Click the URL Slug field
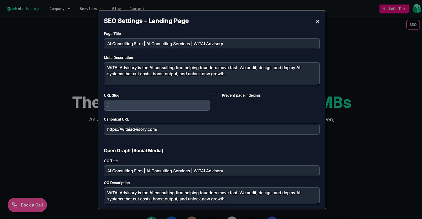 pyautogui.click(x=157, y=105)
